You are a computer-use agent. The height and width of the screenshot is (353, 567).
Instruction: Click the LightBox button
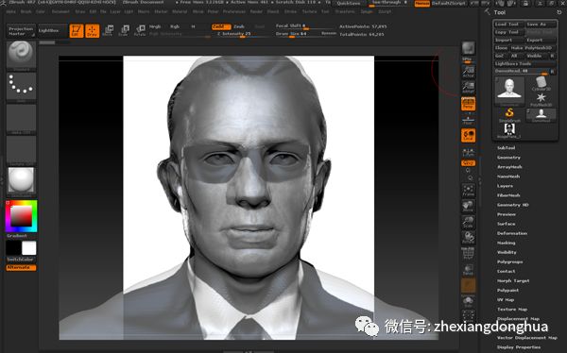pos(52,31)
